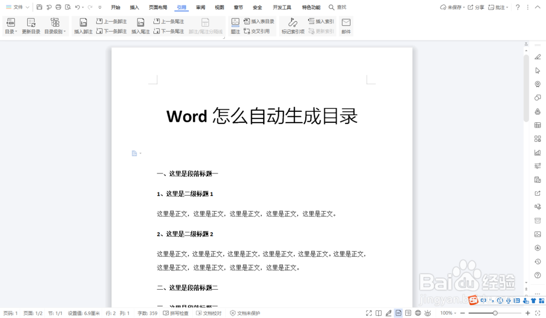Click 交叉引用 (Cross-reference) button

click(x=257, y=31)
